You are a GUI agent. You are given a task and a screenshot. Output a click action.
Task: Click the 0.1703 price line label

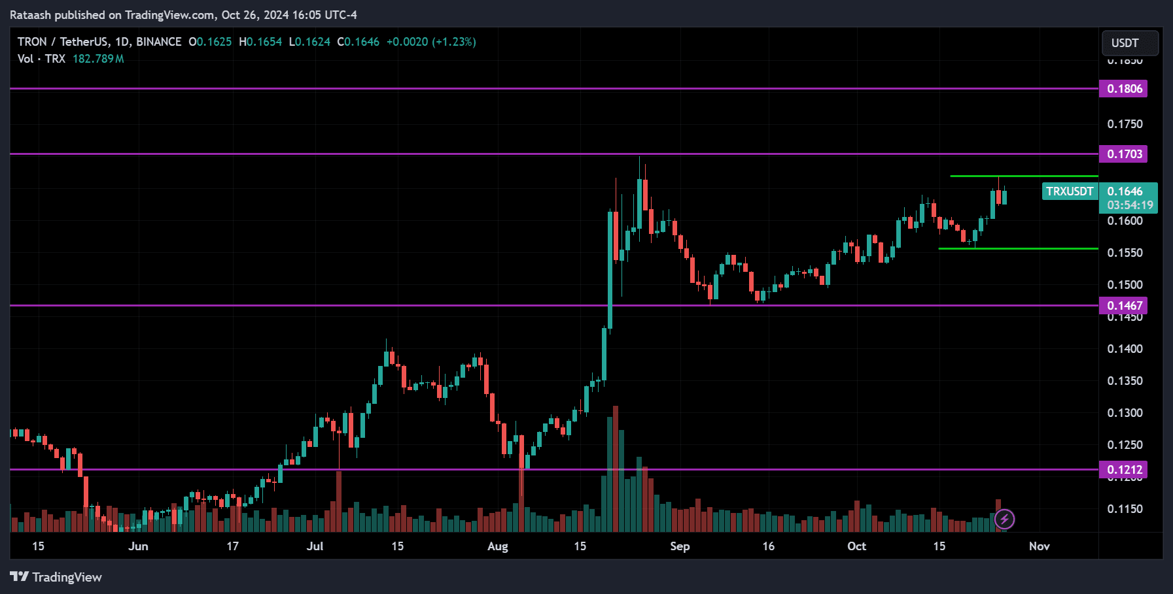pyautogui.click(x=1123, y=154)
